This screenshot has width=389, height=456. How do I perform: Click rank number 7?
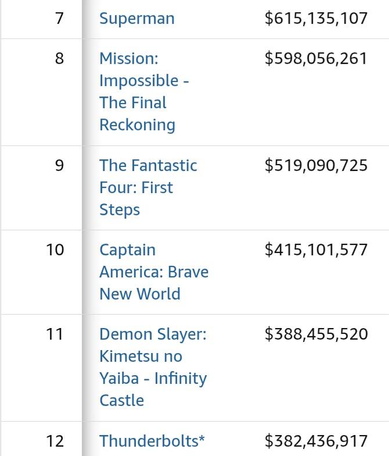pos(59,18)
